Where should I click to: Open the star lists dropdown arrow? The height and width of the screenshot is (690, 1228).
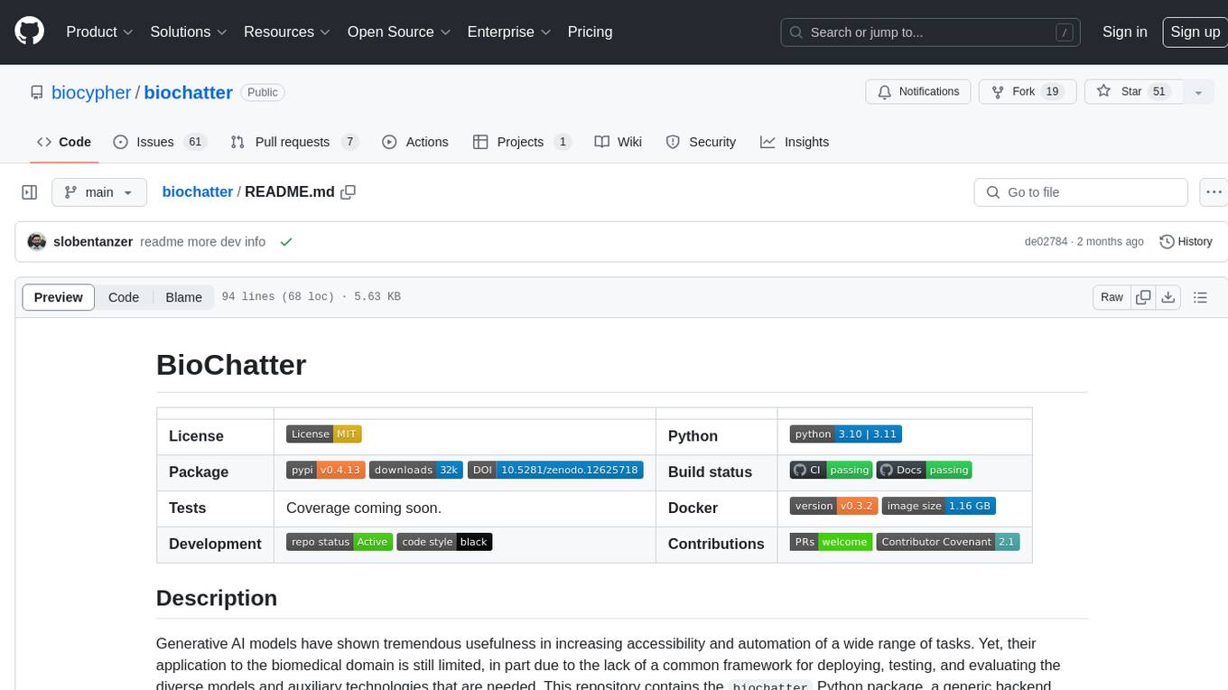click(1198, 92)
